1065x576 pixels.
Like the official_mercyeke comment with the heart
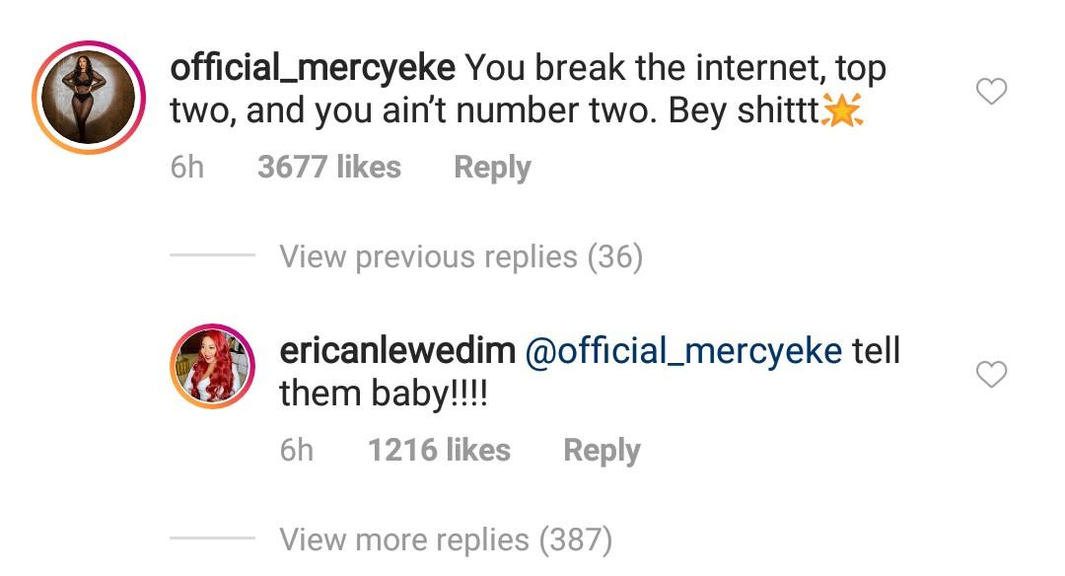[x=991, y=91]
